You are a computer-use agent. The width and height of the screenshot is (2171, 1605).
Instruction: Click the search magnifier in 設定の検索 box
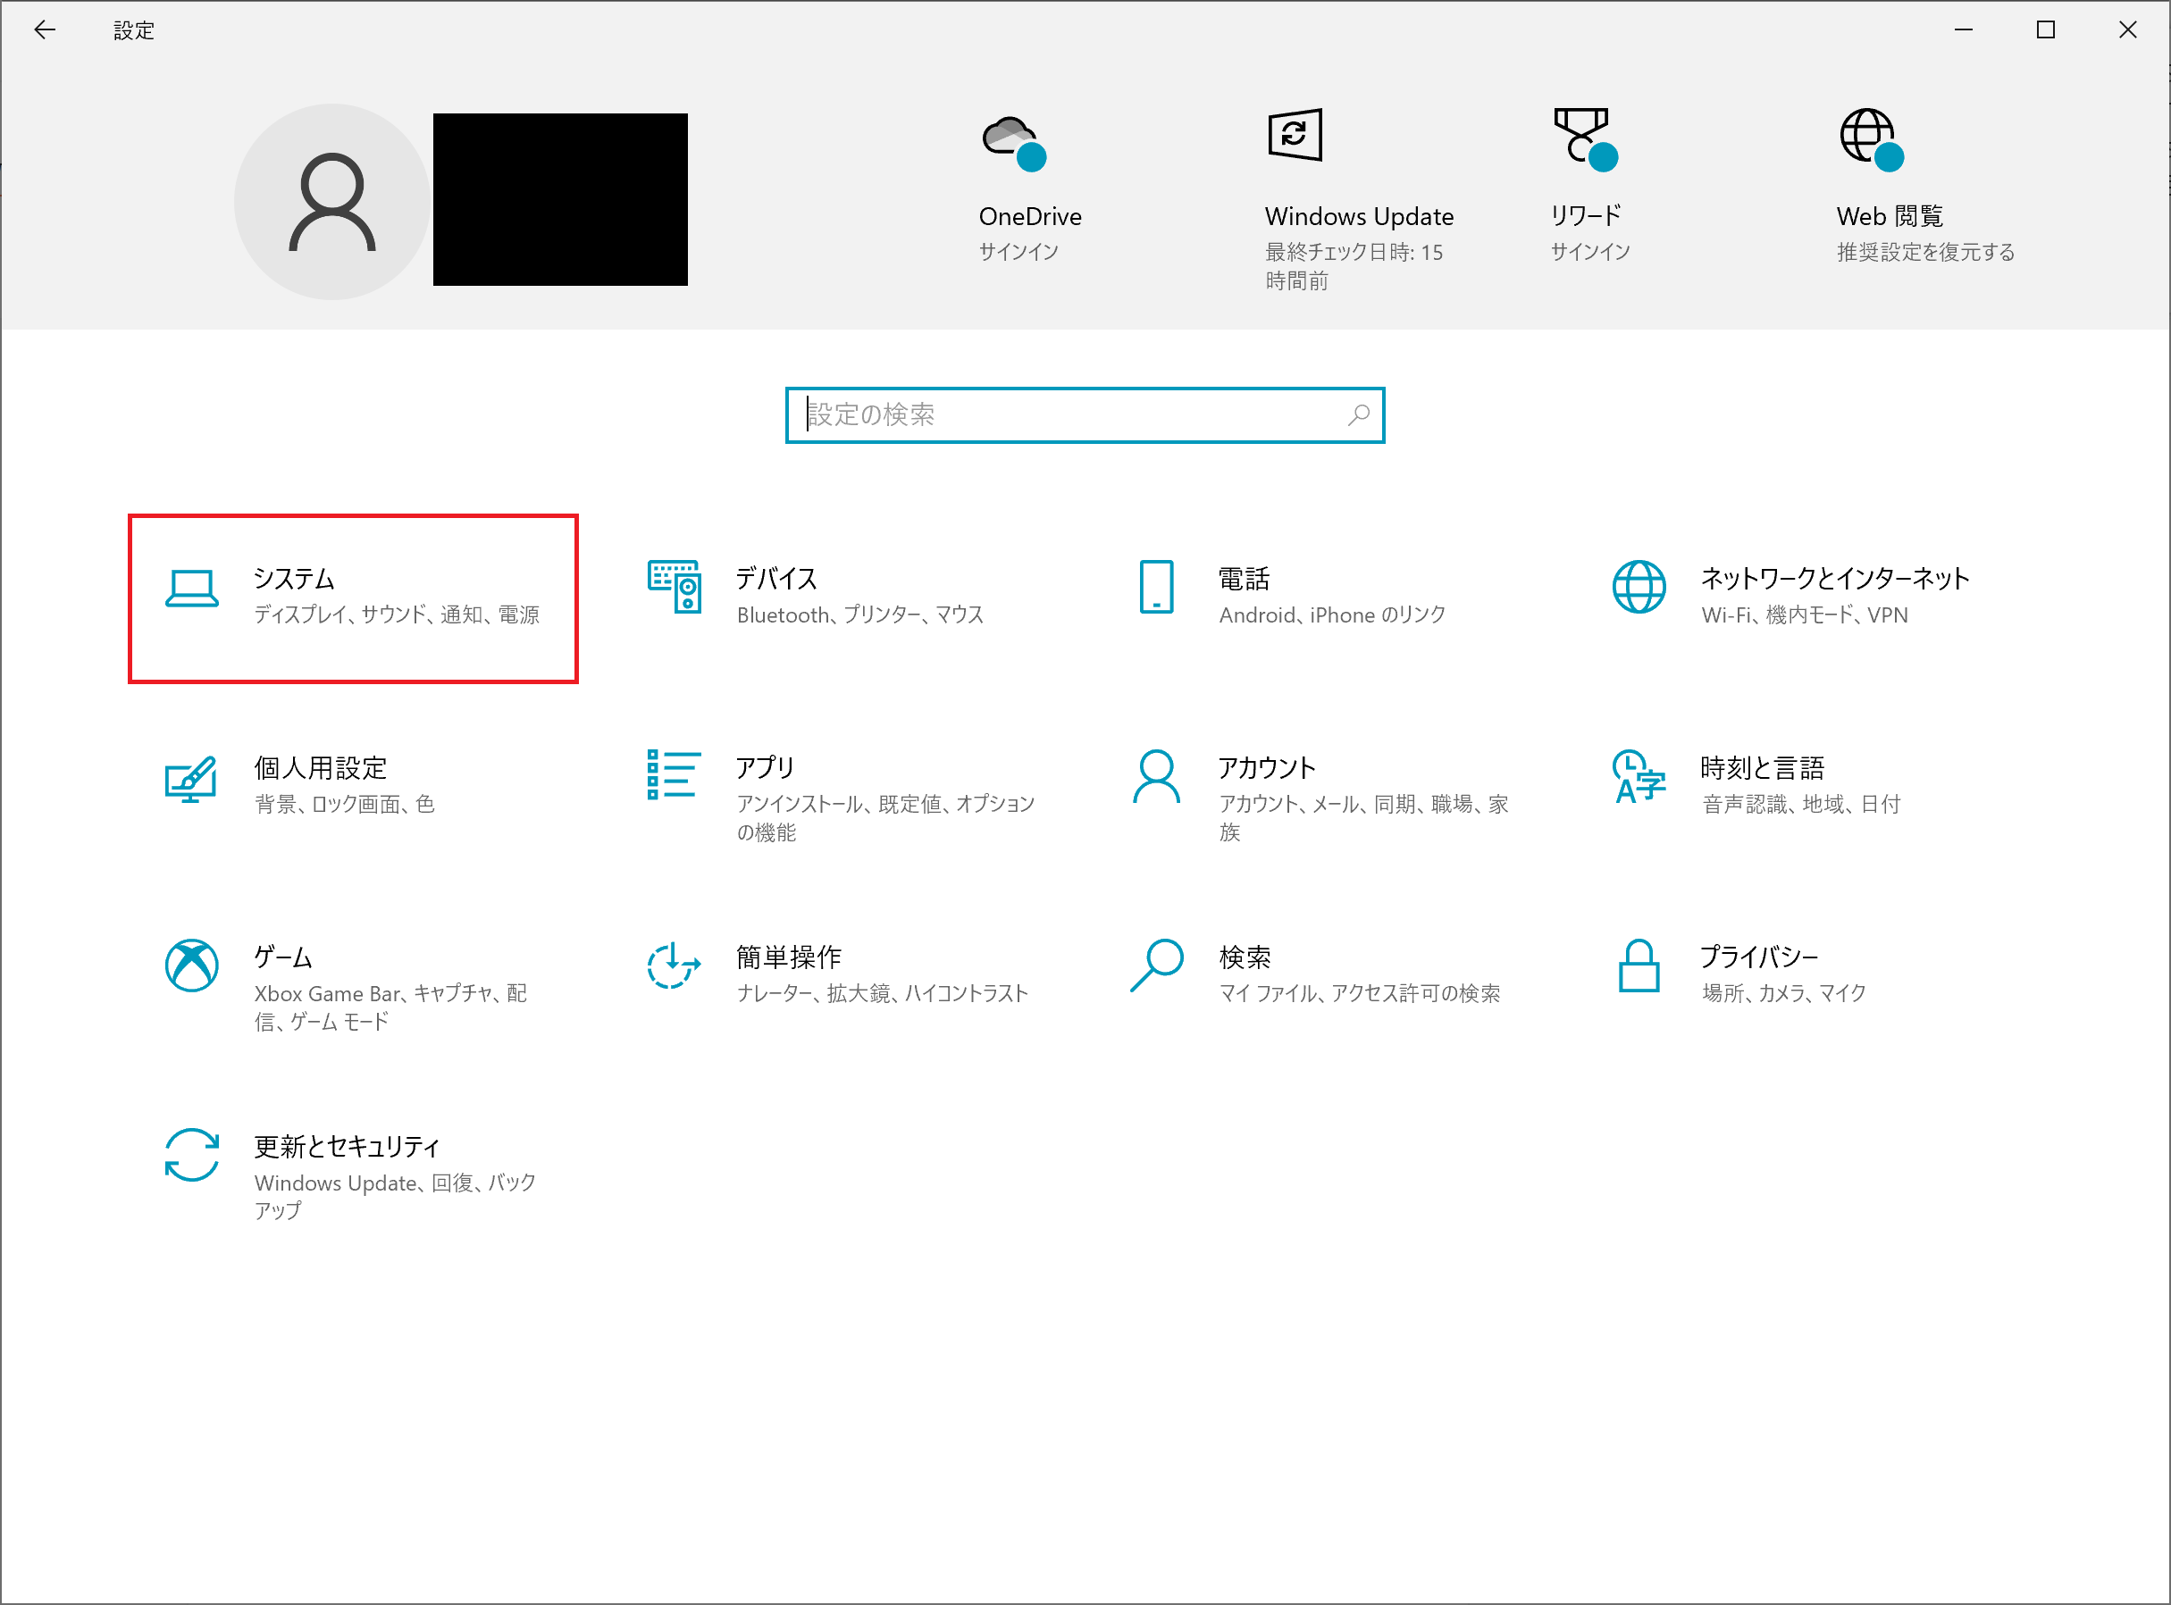[1359, 414]
